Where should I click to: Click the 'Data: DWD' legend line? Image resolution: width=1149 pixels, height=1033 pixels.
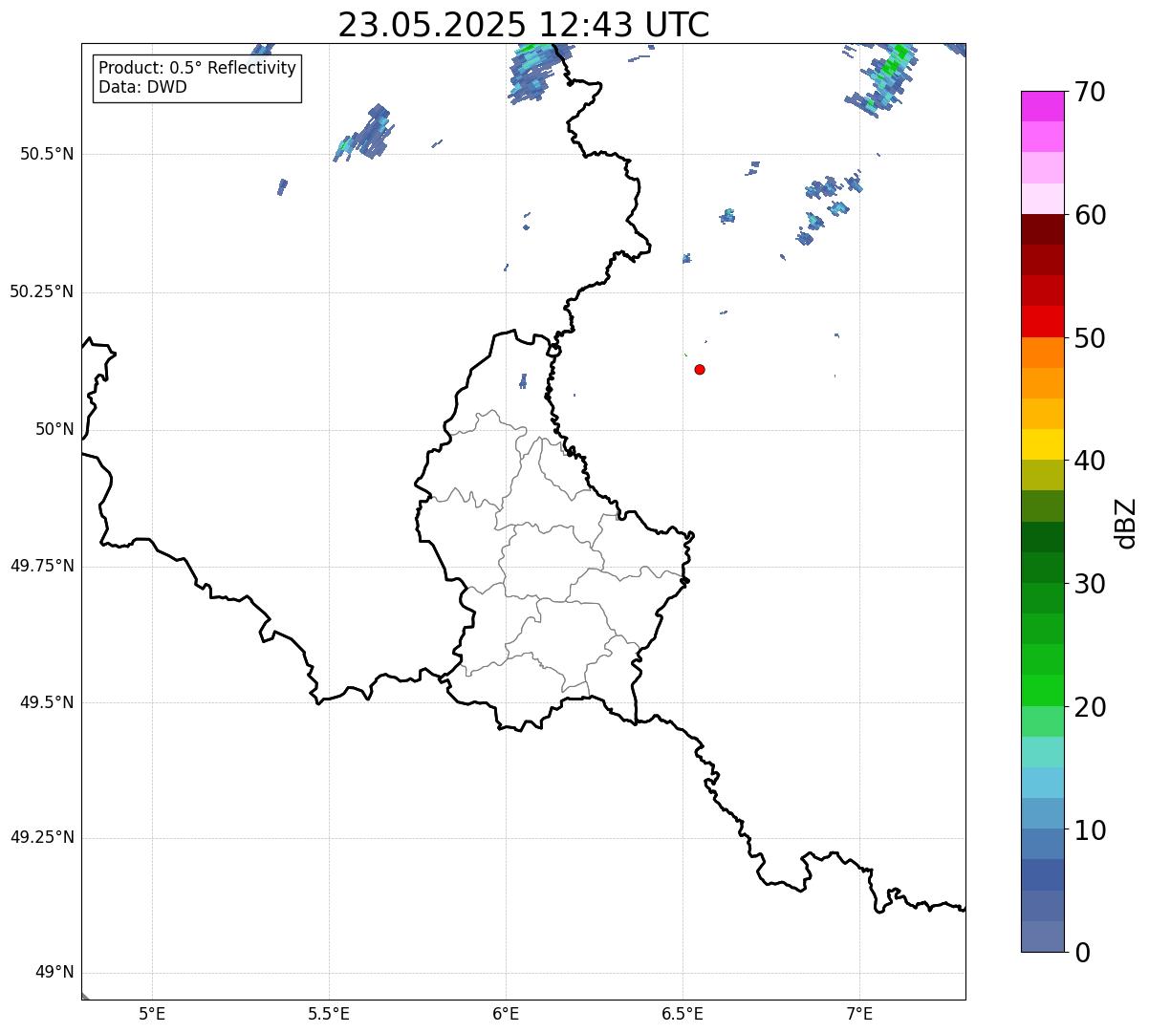click(x=142, y=87)
